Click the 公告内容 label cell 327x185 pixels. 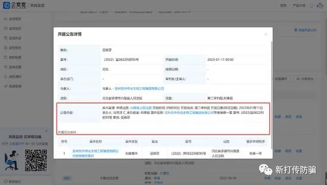79,113
